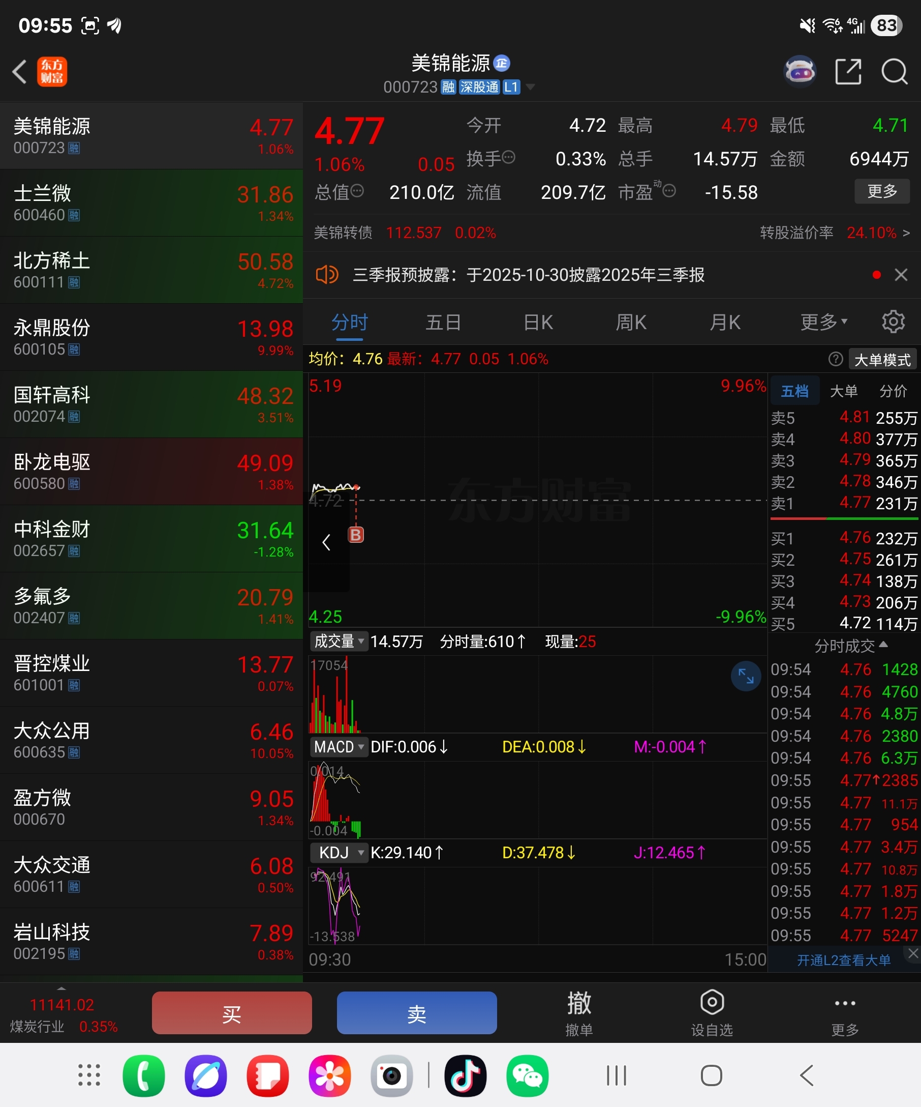Tap the info icon beside 总值

(x=357, y=191)
